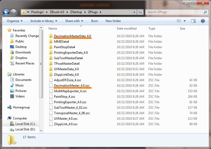Image resolution: width=211 pixels, height=149 pixels.
Task: Select SubToolMasterData4 folder icon
Action: click(x=51, y=58)
